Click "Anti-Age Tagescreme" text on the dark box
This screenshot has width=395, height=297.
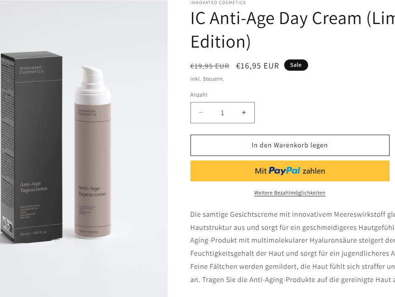pyautogui.click(x=33, y=187)
